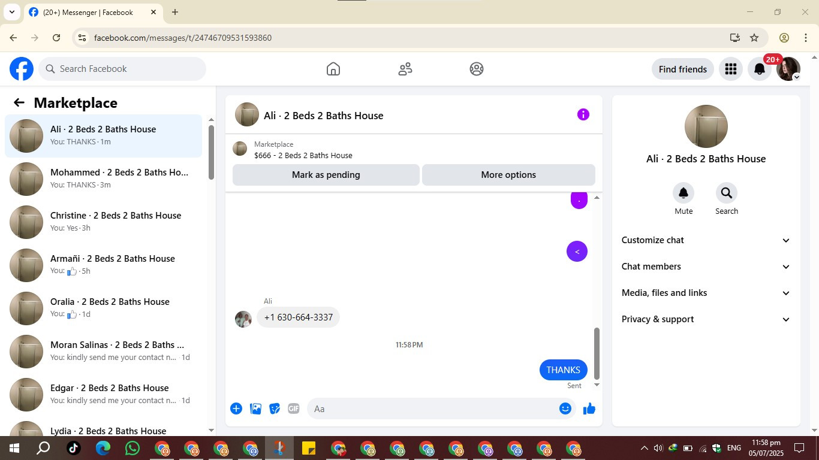The height and width of the screenshot is (460, 819).
Task: Open Chrome's three-dot menu
Action: point(806,38)
